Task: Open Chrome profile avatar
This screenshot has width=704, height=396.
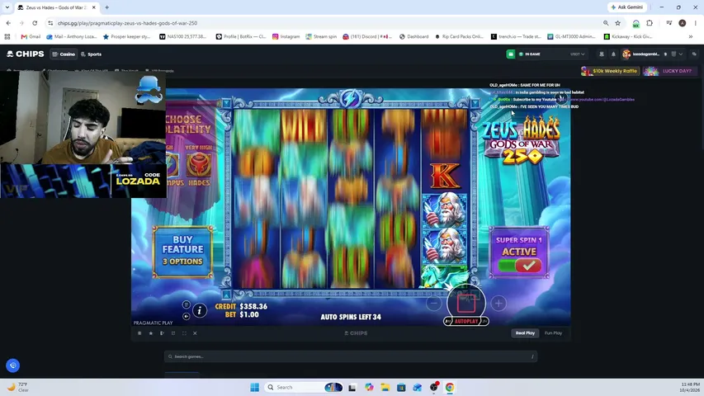Action: [682, 23]
